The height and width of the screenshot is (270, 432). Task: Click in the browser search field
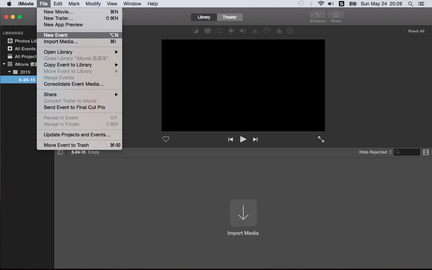[x=407, y=152]
